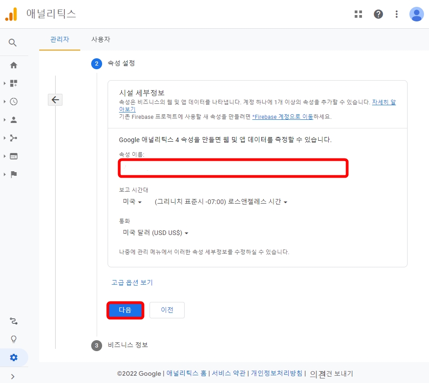Image resolution: width=429 pixels, height=383 pixels.
Task: Select the insights lightbulb icon
Action: (x=14, y=339)
